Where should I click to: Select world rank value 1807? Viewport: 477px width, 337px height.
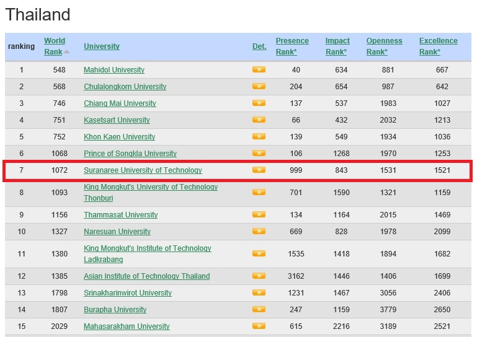pyautogui.click(x=60, y=310)
